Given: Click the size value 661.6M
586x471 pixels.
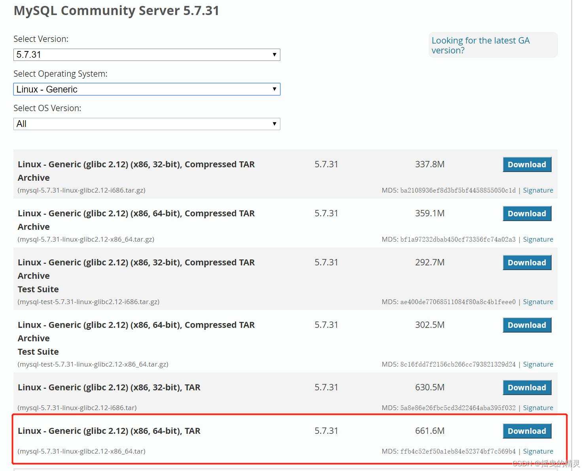Looking at the screenshot, I should pos(430,431).
